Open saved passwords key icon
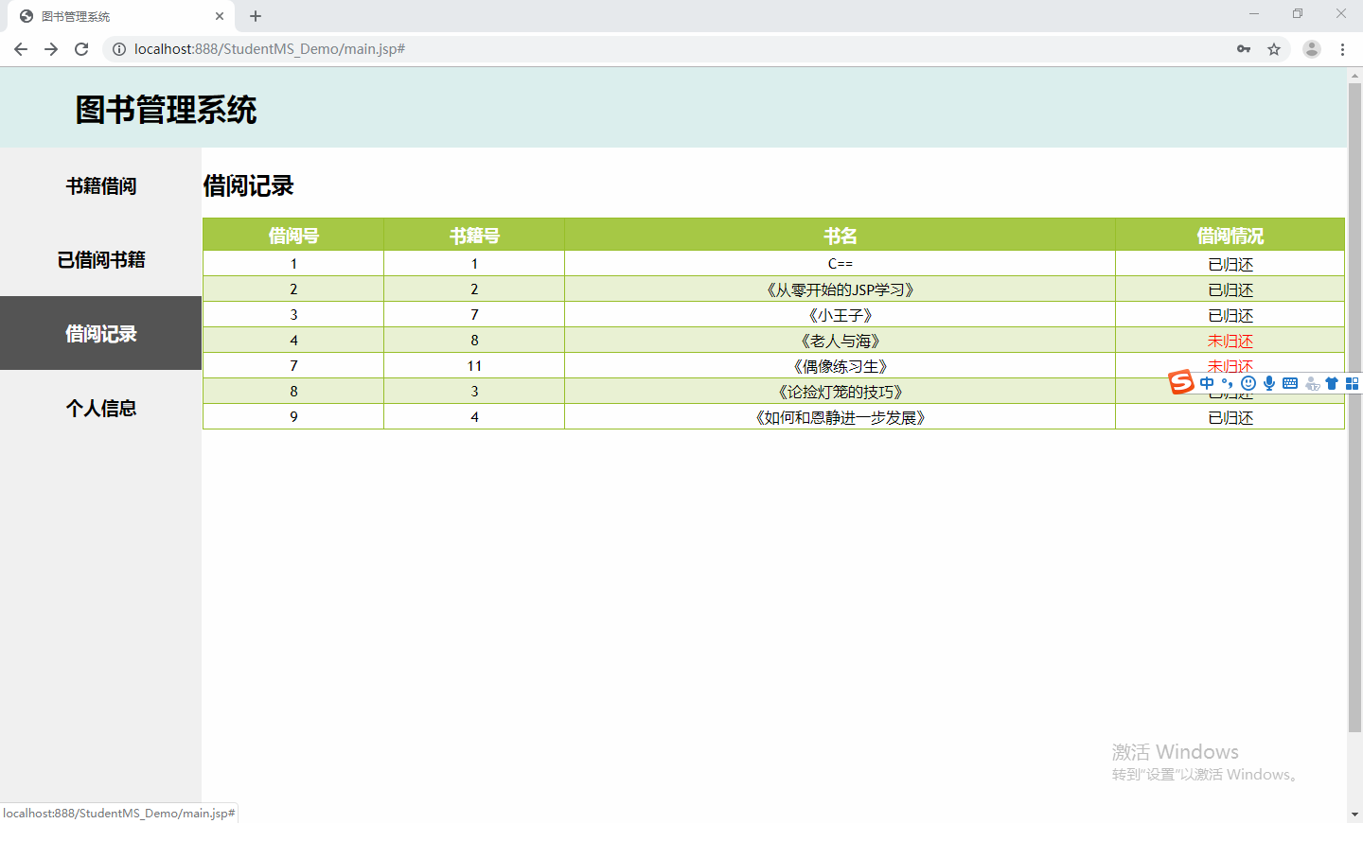This screenshot has height=841, width=1363. (1244, 49)
